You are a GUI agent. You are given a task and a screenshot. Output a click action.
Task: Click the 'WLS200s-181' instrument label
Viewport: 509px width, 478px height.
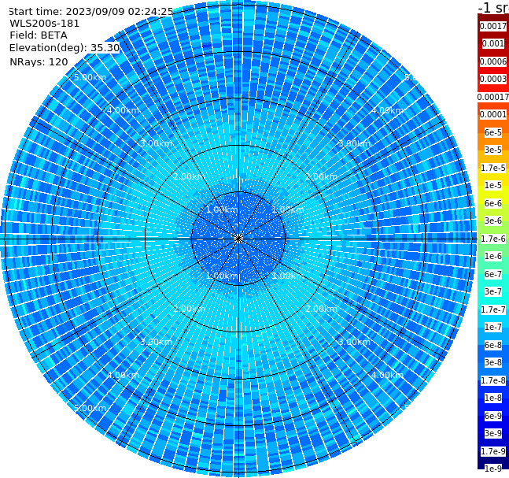click(45, 24)
